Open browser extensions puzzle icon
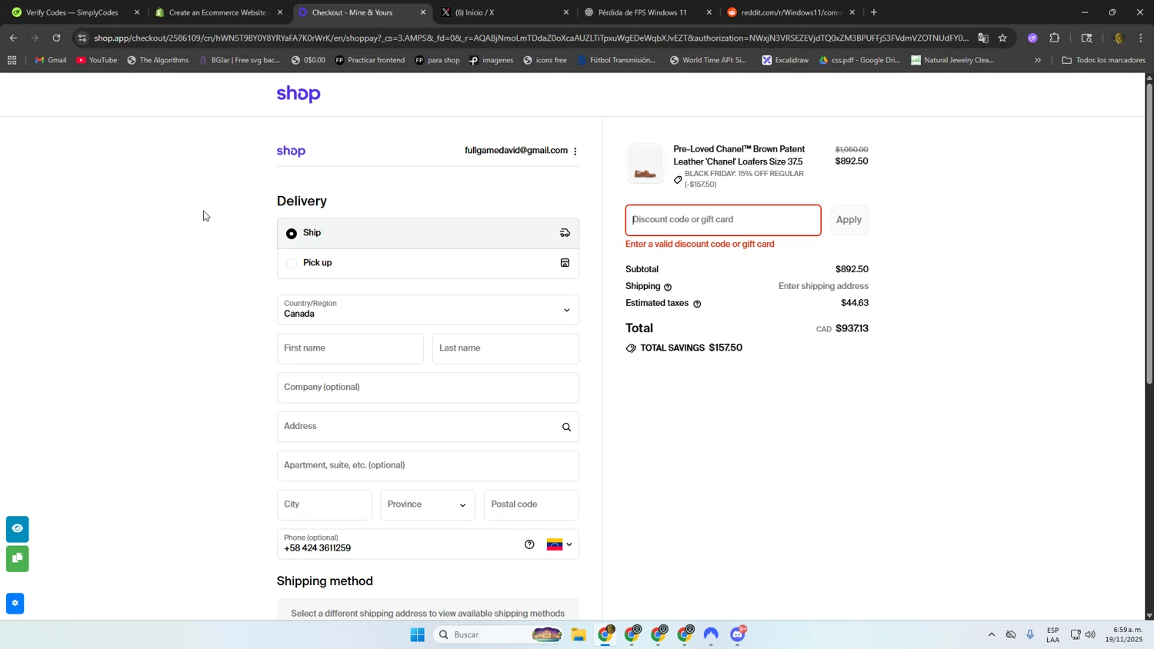Viewport: 1154px width, 649px height. pos(1055,38)
